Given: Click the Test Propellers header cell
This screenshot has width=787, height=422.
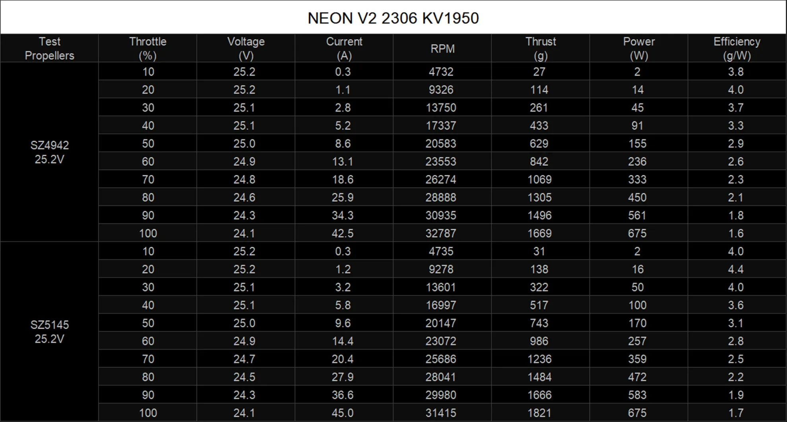Looking at the screenshot, I should (49, 48).
